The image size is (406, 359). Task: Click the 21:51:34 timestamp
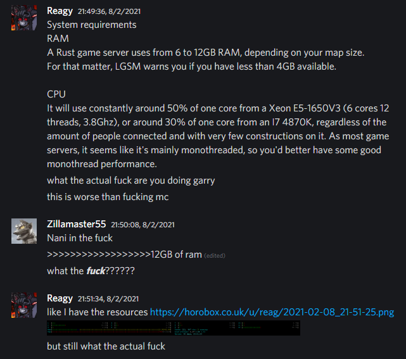[x=108, y=299]
